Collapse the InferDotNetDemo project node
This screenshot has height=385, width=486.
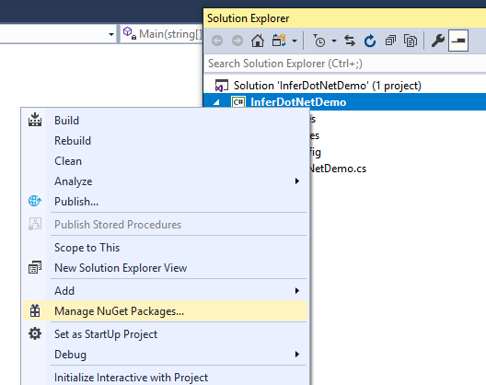tap(216, 102)
